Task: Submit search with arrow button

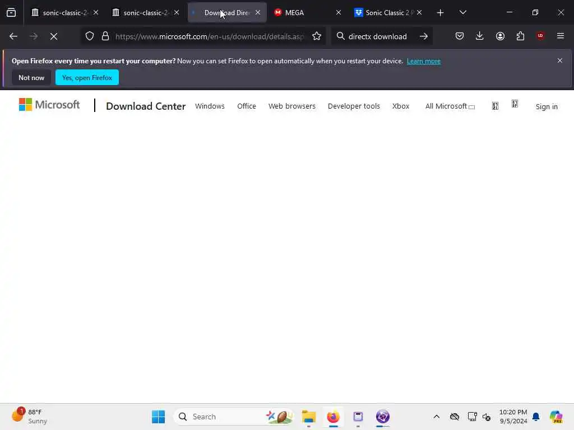Action: 424,36
